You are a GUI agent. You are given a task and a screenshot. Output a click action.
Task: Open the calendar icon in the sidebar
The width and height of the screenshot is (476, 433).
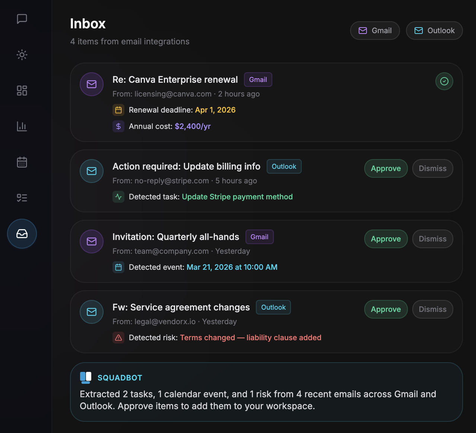click(x=22, y=162)
